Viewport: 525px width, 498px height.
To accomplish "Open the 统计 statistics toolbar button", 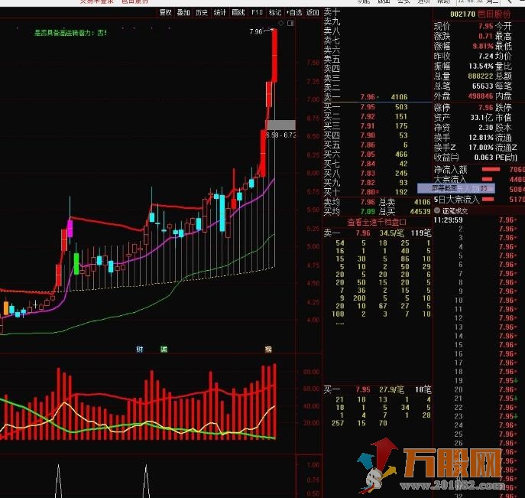I will pos(220,13).
